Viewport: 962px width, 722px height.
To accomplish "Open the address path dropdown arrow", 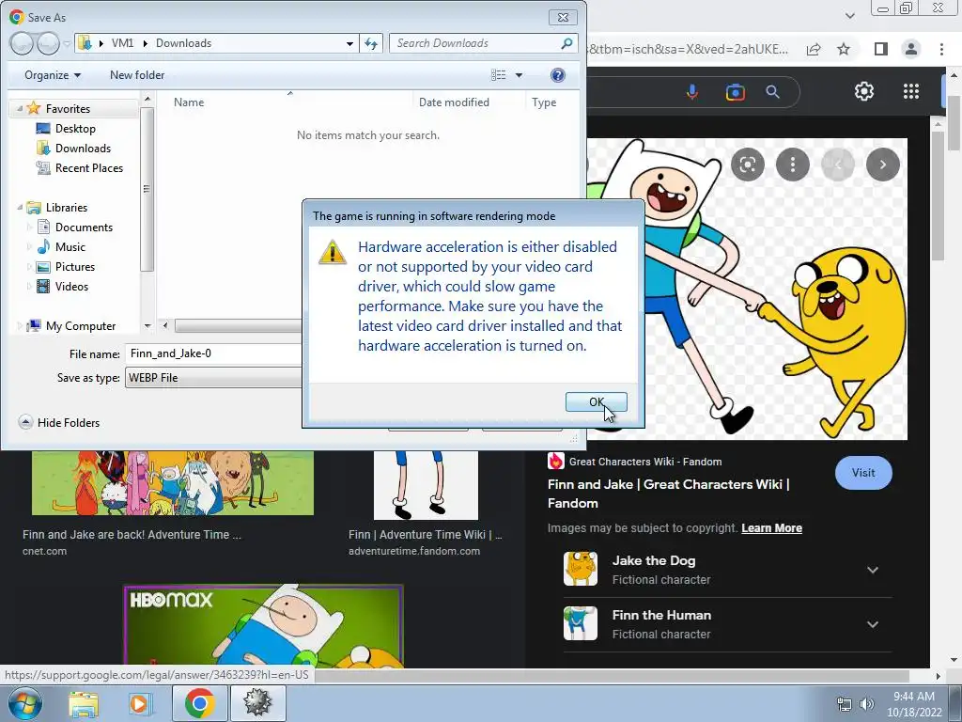I will point(349,43).
